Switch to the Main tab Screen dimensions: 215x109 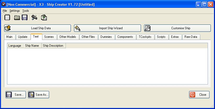click(x=9, y=37)
